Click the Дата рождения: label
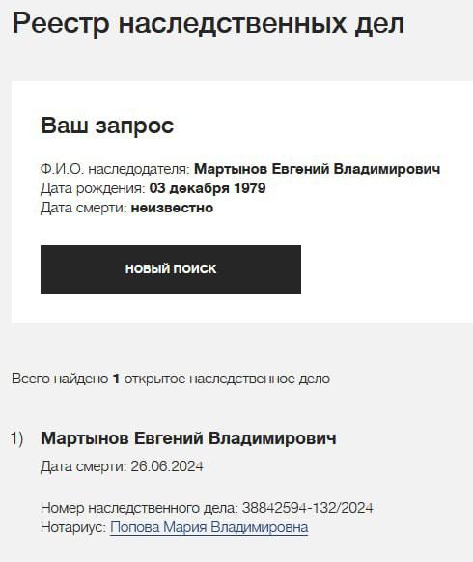 tap(93, 188)
